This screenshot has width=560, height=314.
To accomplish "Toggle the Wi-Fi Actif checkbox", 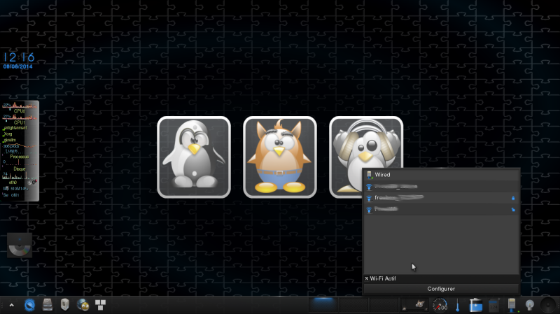I will 366,278.
